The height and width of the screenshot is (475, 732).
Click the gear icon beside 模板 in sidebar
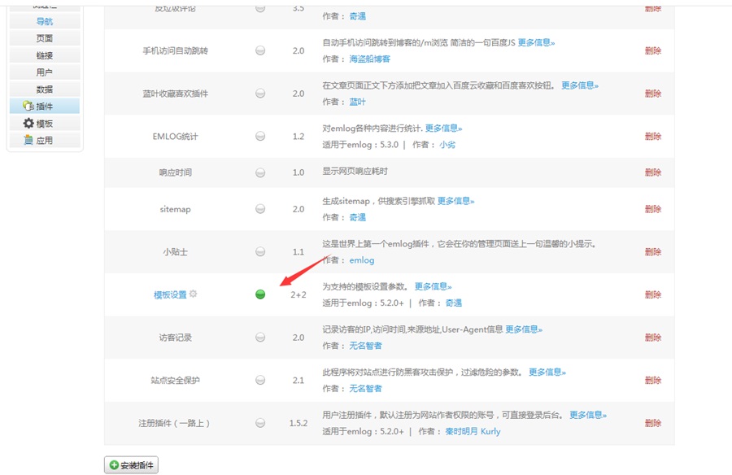click(28, 124)
